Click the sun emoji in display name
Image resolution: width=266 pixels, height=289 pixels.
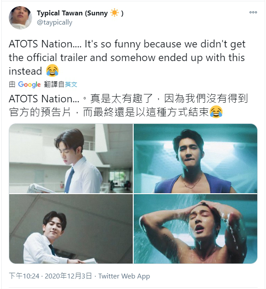[114, 13]
